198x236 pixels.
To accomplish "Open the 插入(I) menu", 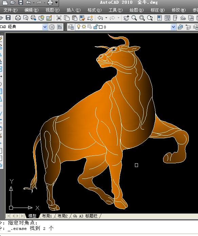I will coord(74,10).
